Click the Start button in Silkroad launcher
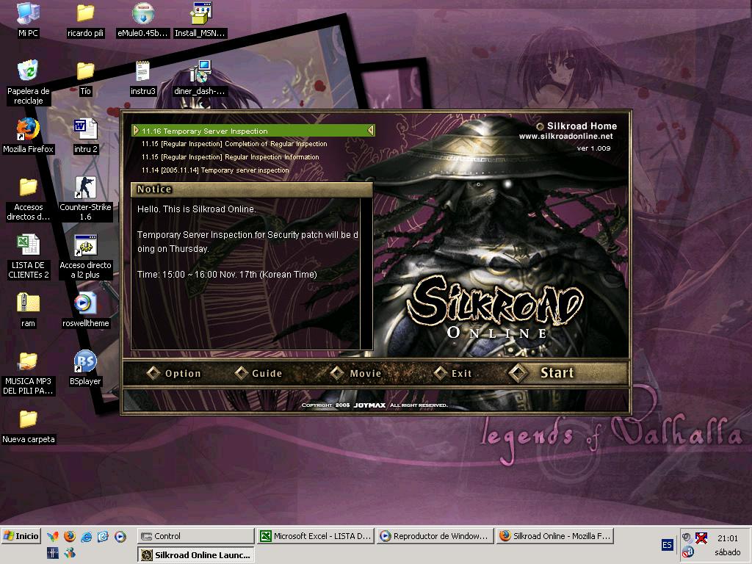The image size is (752, 564). tap(566, 373)
